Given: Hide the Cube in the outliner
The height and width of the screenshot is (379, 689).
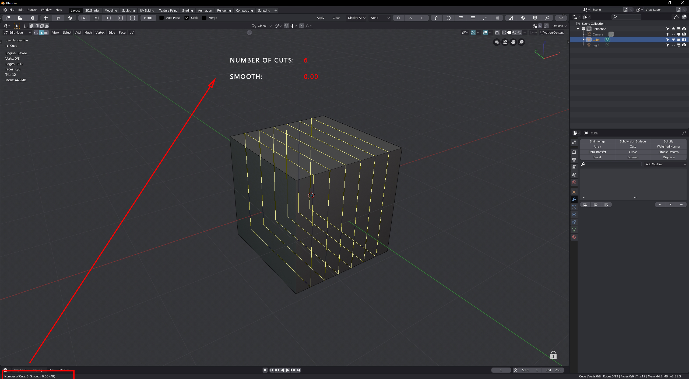Looking at the screenshot, I should tap(673, 40).
